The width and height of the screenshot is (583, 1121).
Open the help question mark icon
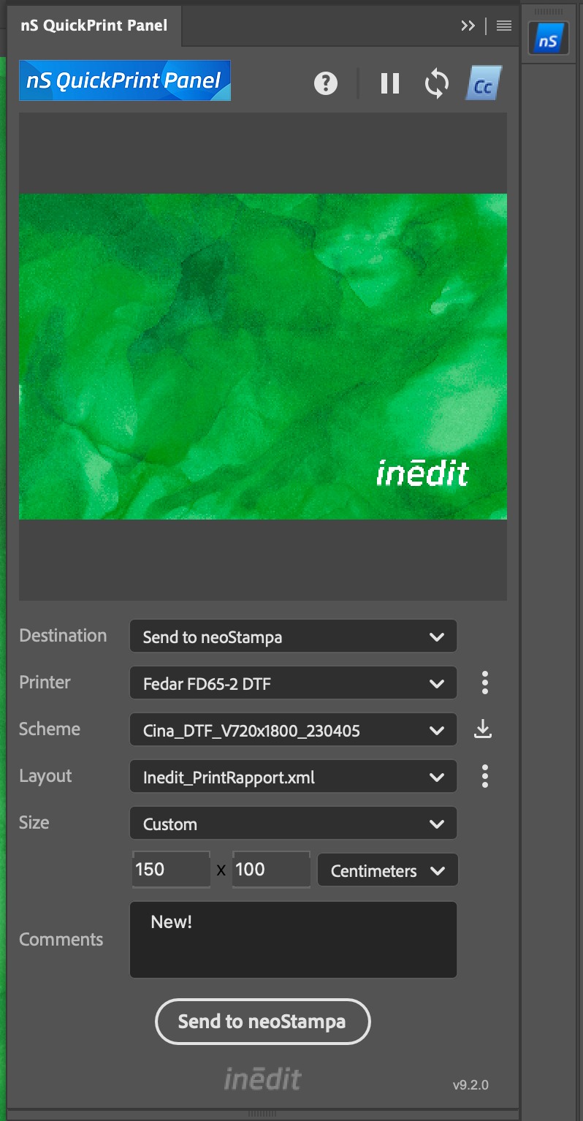326,83
